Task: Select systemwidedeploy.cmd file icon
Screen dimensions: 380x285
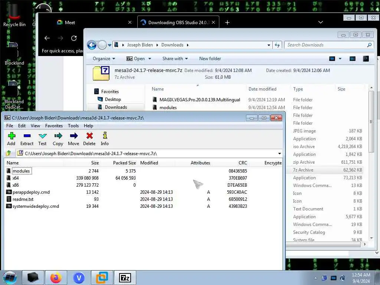Action: 9,206
